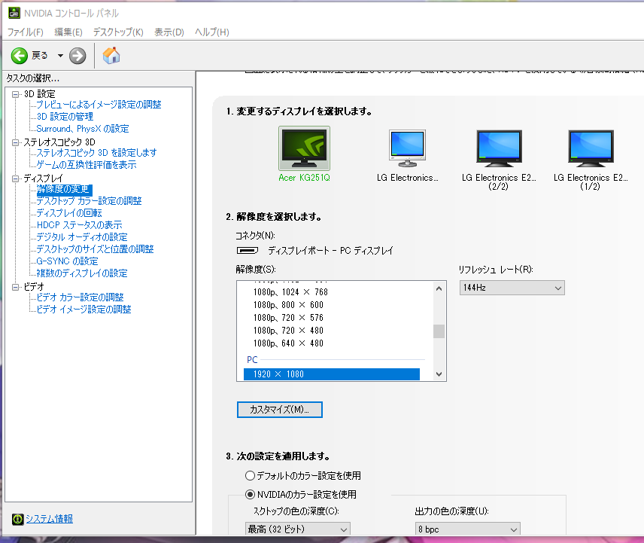Open the back history dropdown arrow
This screenshot has width=644, height=543.
coord(60,56)
